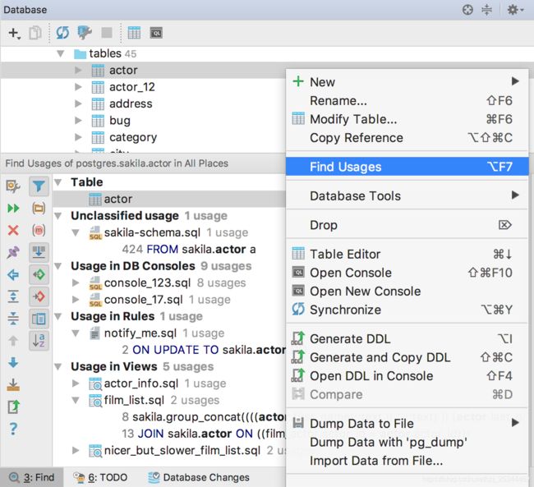This screenshot has height=487, width=534.
Task: Click the export to text file download icon
Action: pyautogui.click(x=13, y=384)
